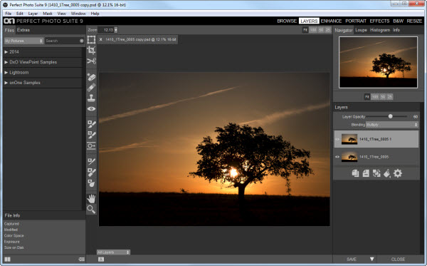
Task: Go to the PORTRAIT module
Action: 356,21
